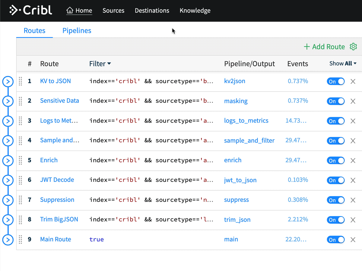362x271 pixels.
Task: Click the filter expression of Main Route
Action: point(97,240)
